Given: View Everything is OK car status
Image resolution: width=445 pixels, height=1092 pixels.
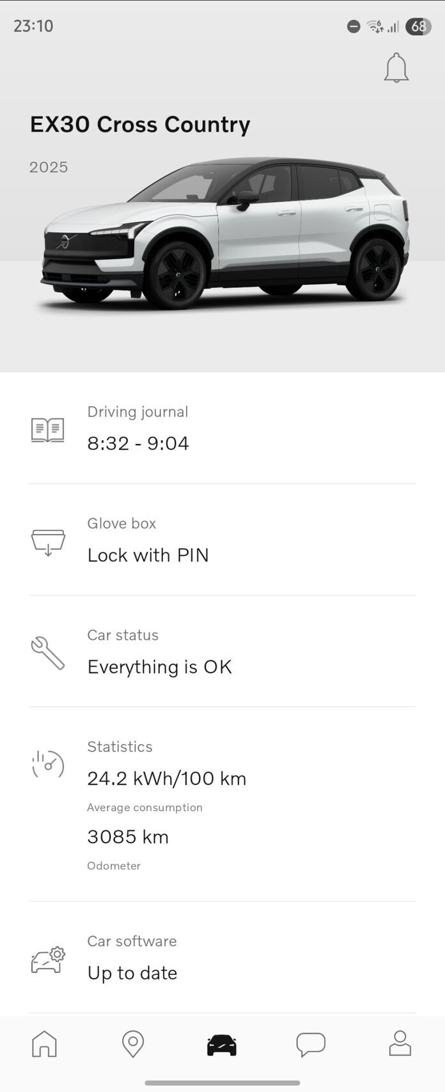Looking at the screenshot, I should (x=160, y=667).
